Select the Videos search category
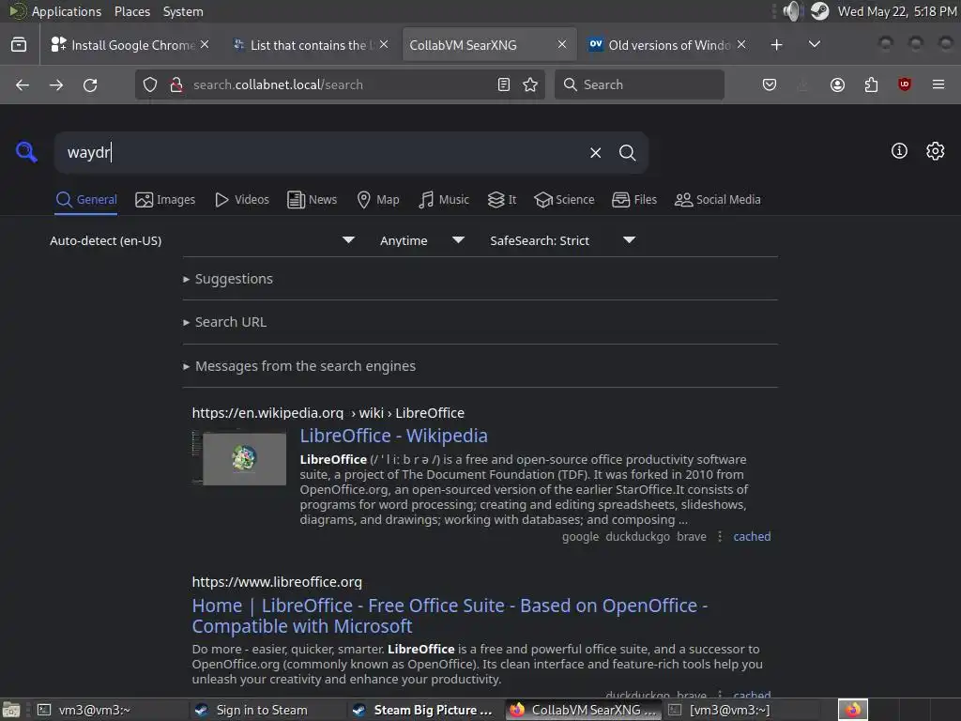961x721 pixels. click(x=242, y=200)
